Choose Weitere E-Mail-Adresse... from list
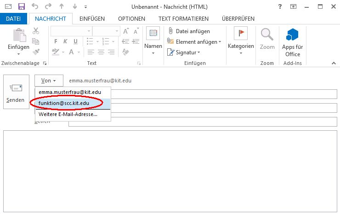 (68, 114)
